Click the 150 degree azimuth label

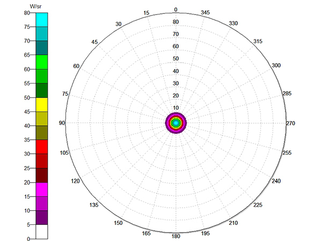point(118,223)
